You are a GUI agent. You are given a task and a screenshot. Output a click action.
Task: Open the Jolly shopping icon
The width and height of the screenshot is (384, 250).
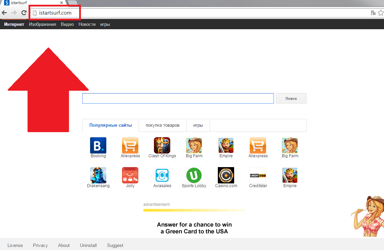(130, 175)
